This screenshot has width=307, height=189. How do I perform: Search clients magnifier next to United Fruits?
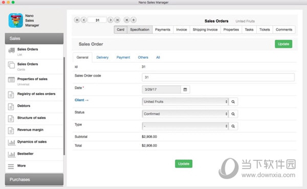point(233,102)
